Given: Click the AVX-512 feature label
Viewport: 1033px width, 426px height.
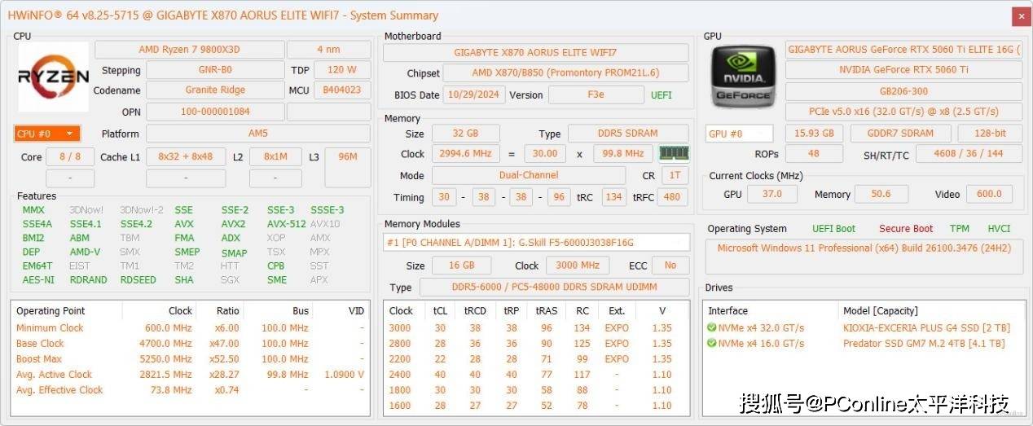Looking at the screenshot, I should (286, 224).
